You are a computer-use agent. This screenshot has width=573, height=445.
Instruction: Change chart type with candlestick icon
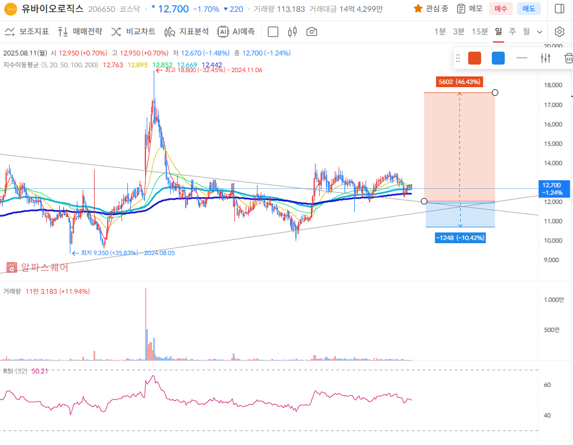point(292,32)
